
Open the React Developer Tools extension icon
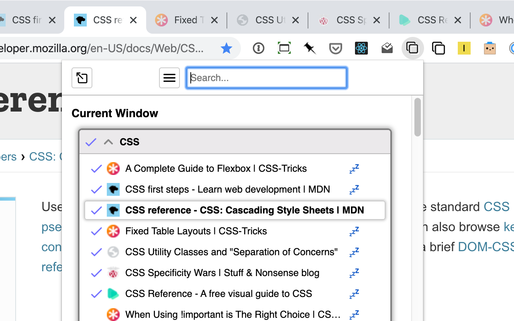pos(361,49)
